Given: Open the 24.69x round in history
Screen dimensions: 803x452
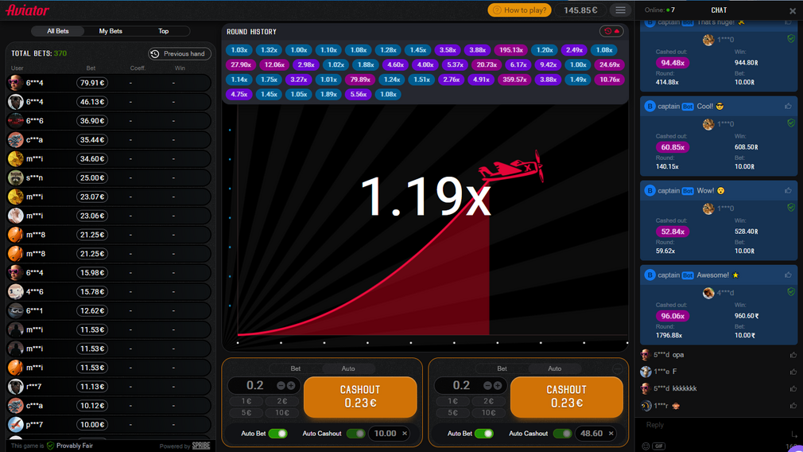Looking at the screenshot, I should click(x=610, y=64).
